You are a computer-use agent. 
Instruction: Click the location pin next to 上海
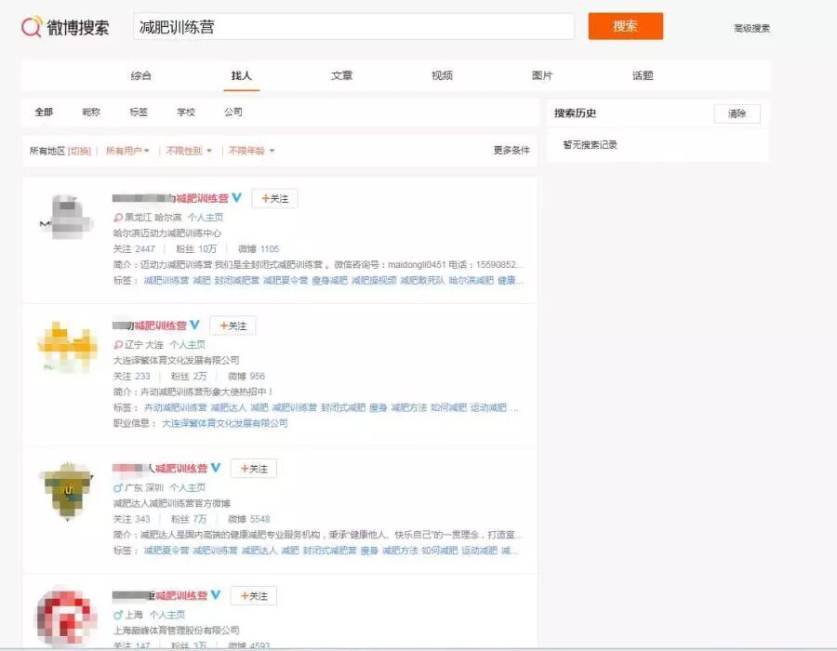click(118, 614)
